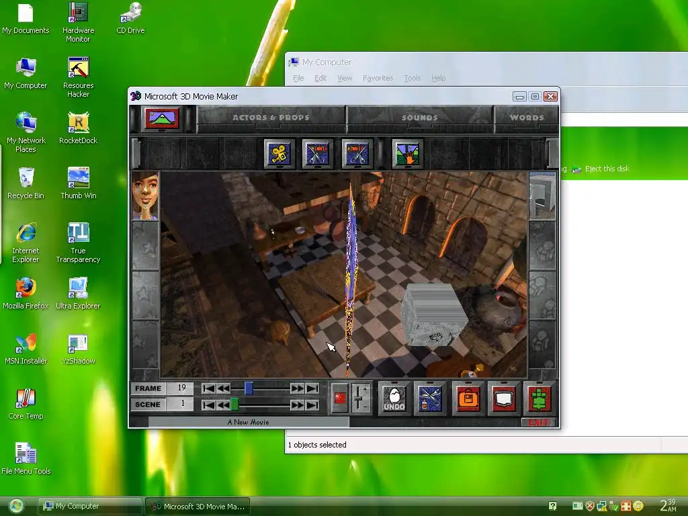Viewport: 688px width, 516px height.
Task: Open Favorites menu in My Computer window
Action: [378, 78]
